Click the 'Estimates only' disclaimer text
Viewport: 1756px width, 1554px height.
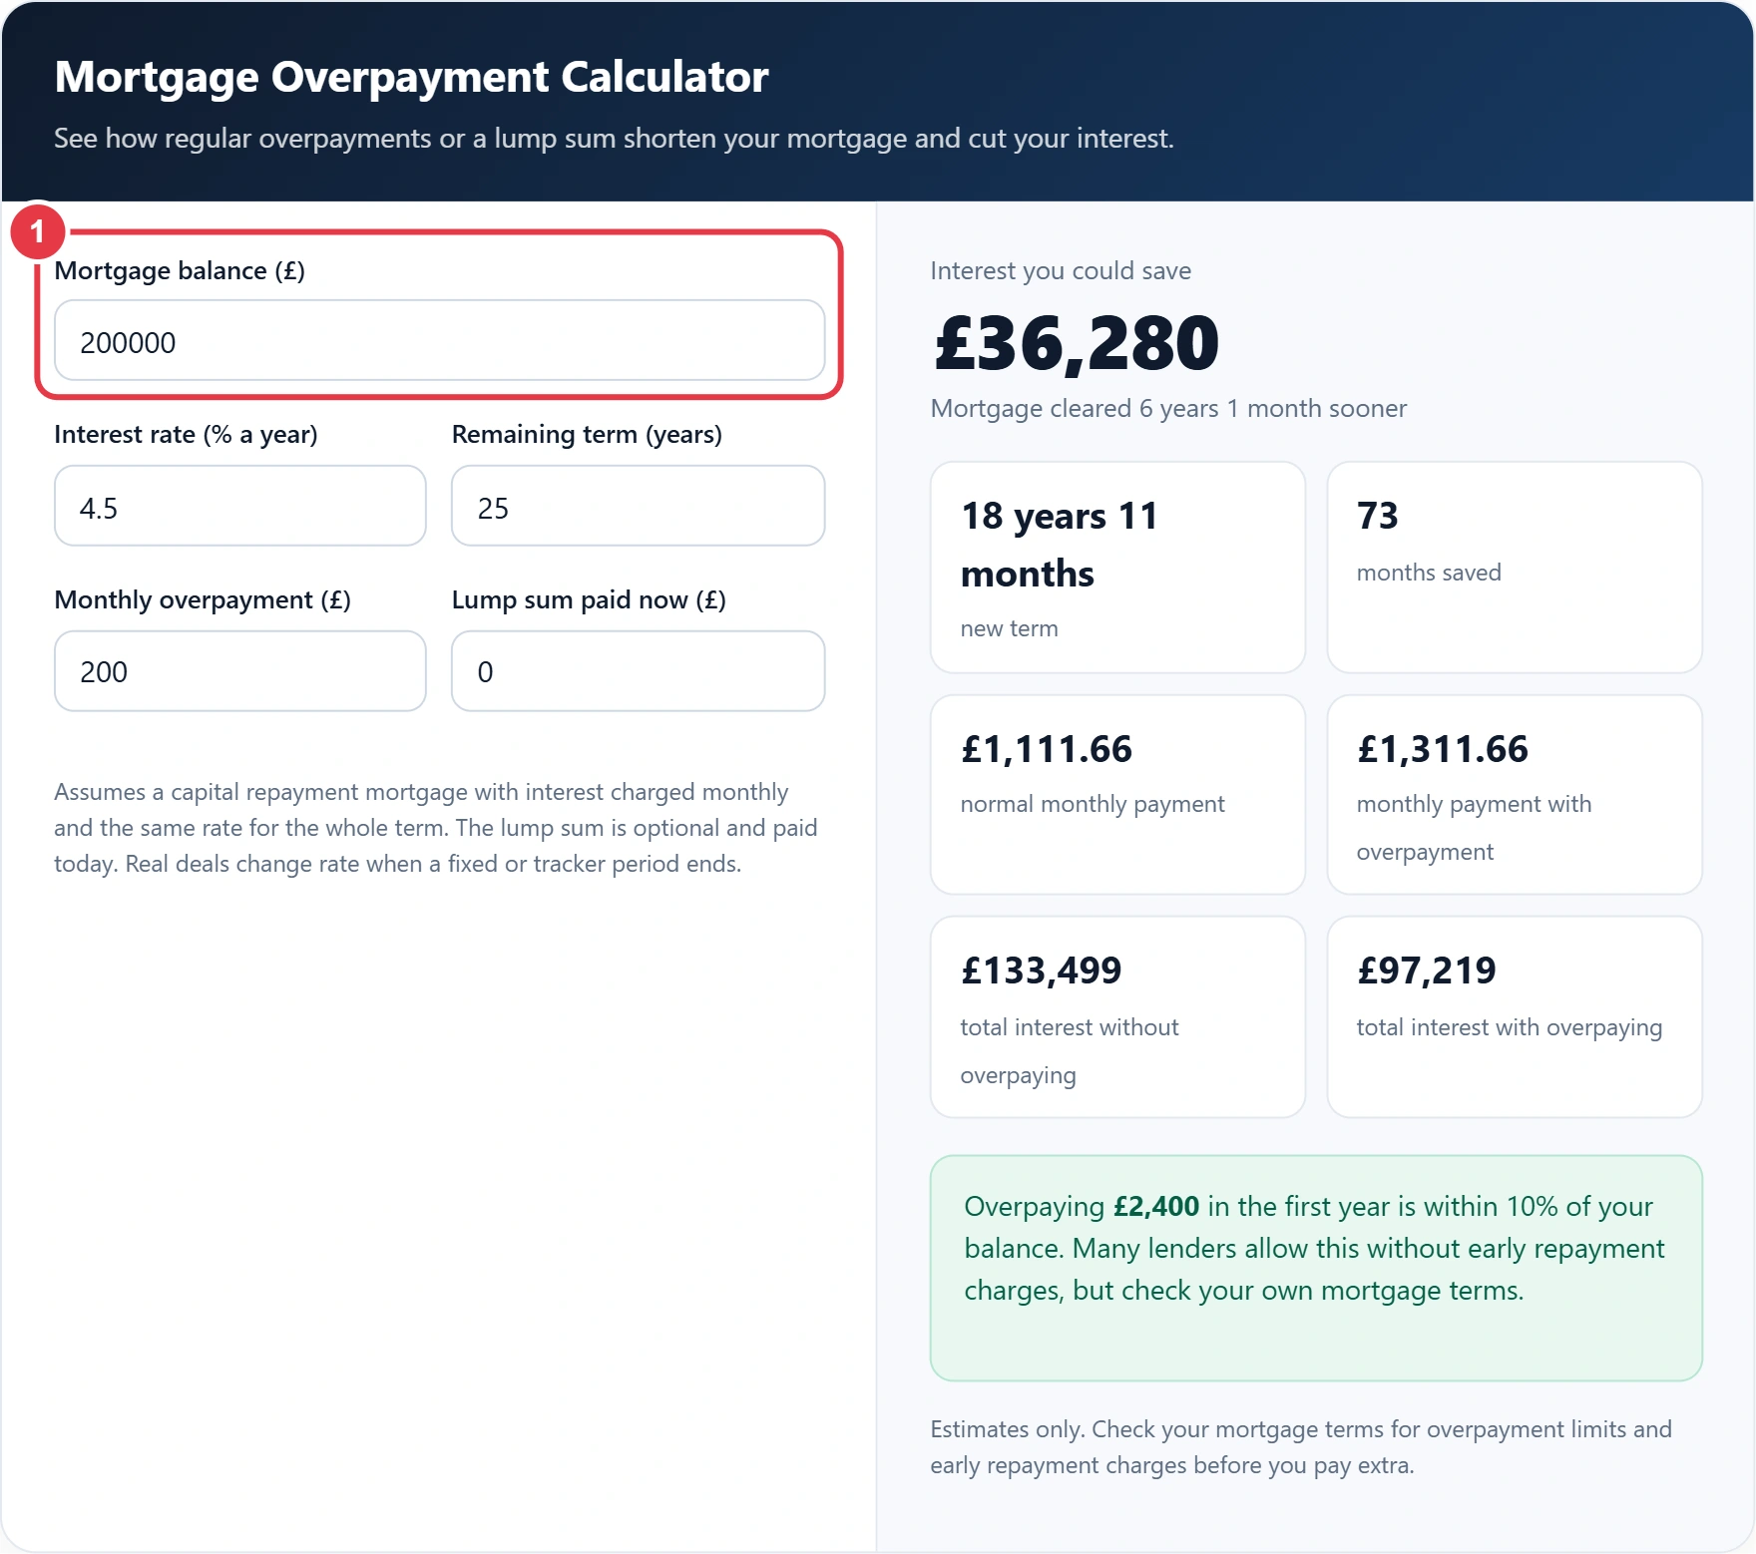point(1301,1447)
